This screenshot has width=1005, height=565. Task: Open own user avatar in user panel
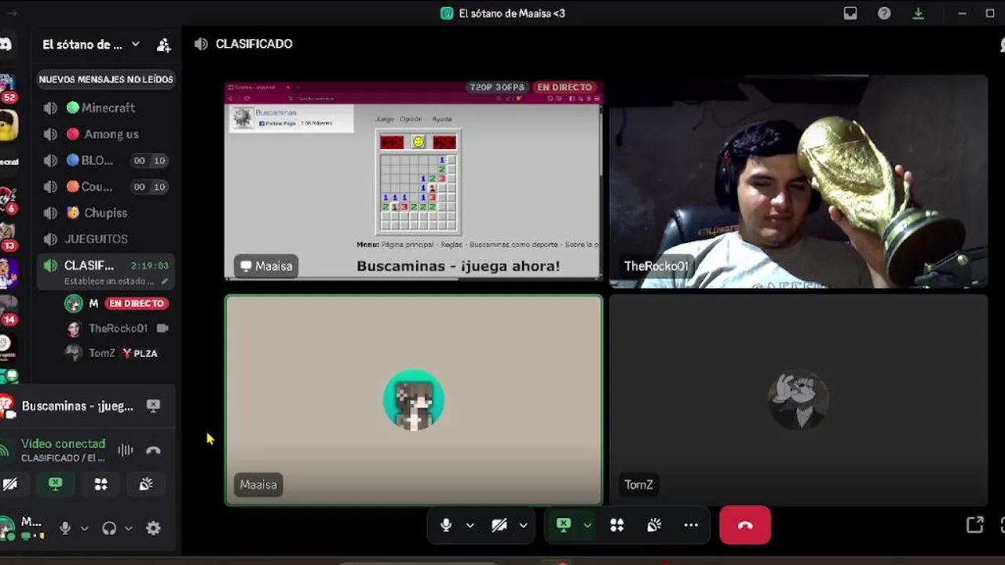pyautogui.click(x=7, y=527)
